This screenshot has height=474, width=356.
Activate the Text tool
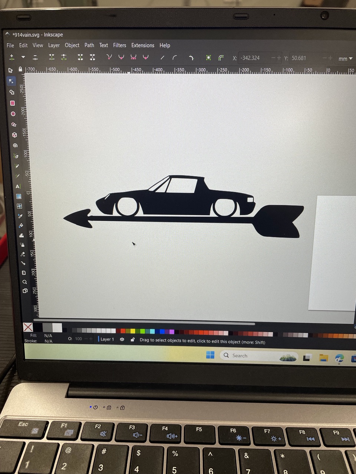pos(17,186)
